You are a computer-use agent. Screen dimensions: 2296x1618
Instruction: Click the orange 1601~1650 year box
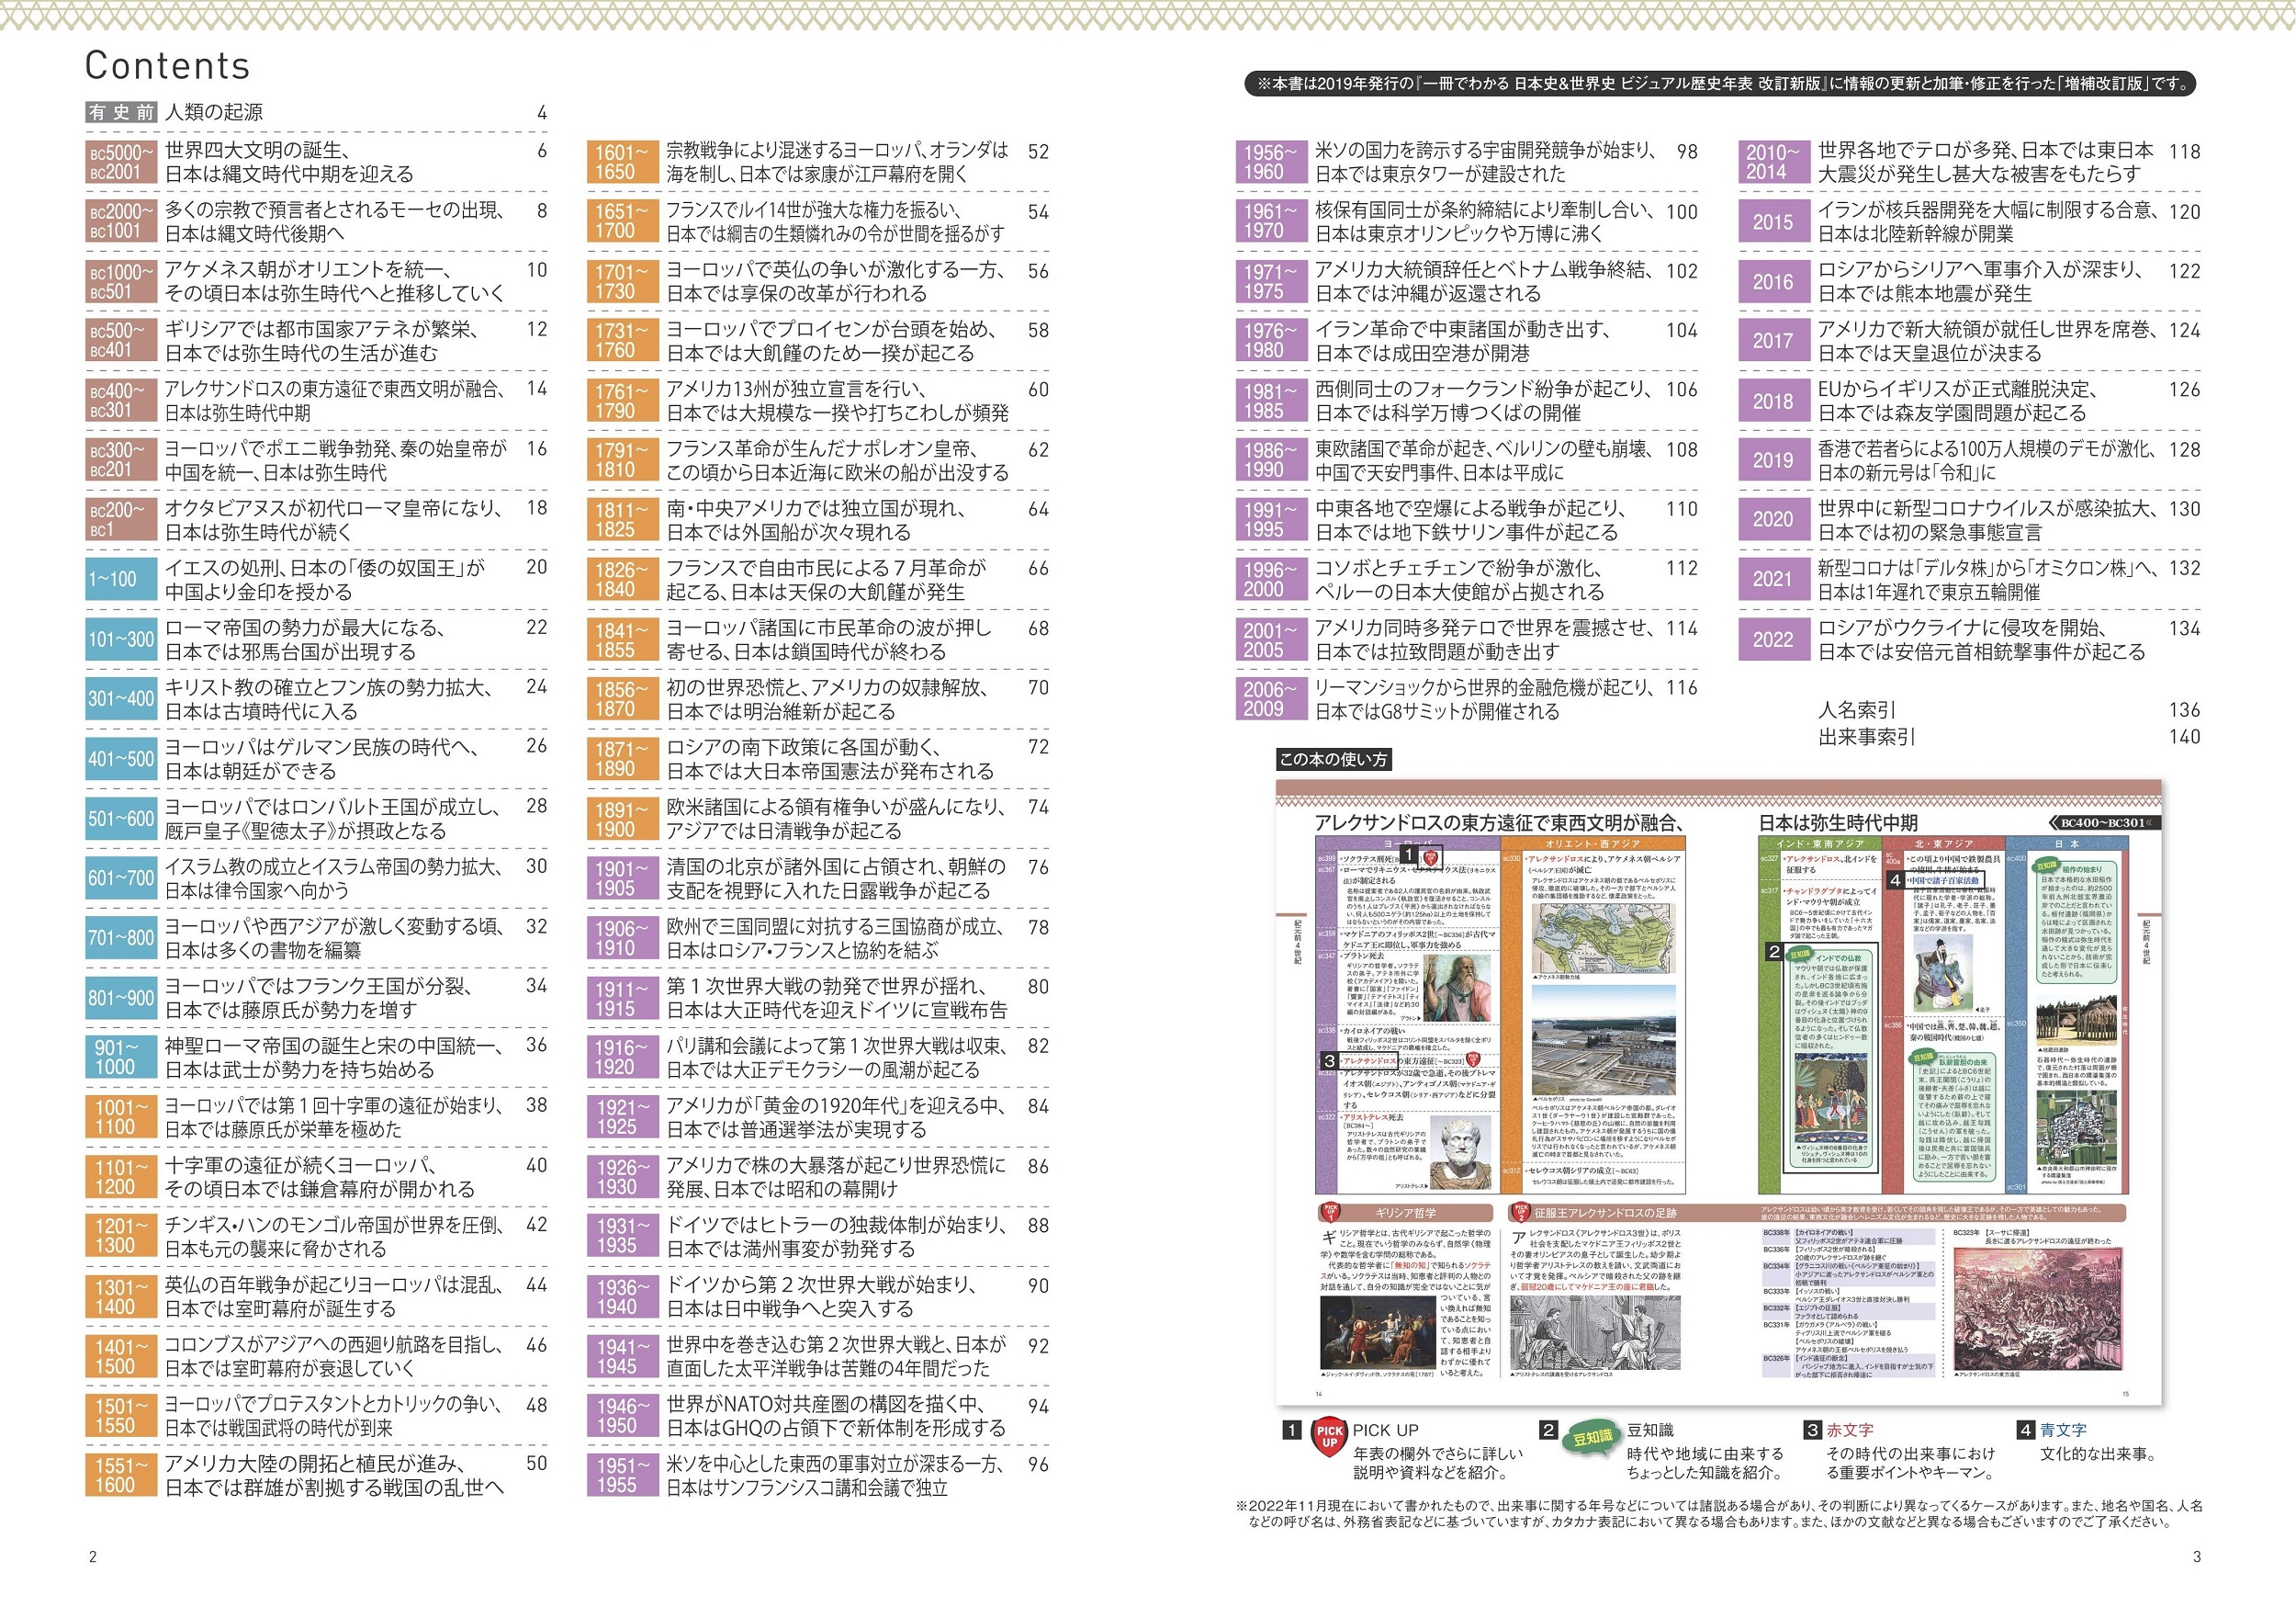pyautogui.click(x=623, y=162)
